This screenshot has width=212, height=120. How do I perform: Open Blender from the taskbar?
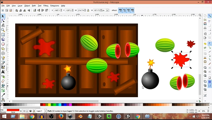(x=80, y=116)
